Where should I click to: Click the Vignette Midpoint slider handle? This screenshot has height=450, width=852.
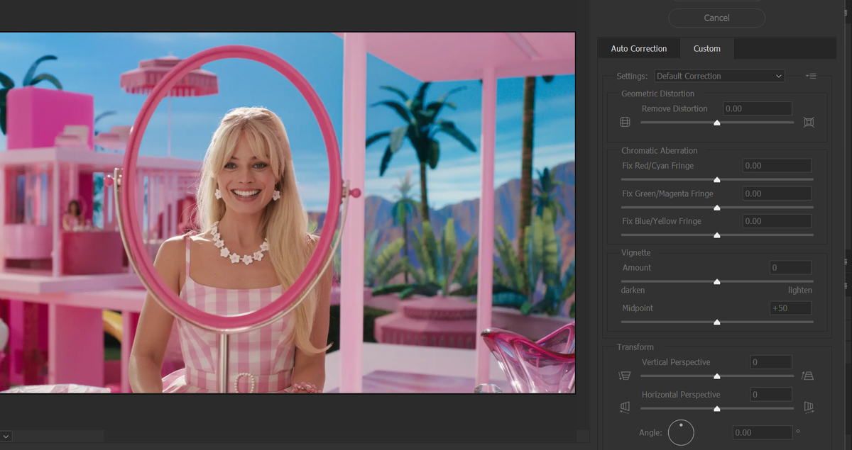pos(717,322)
